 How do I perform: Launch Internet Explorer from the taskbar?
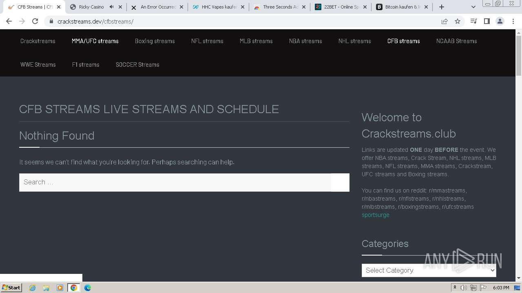click(x=32, y=288)
